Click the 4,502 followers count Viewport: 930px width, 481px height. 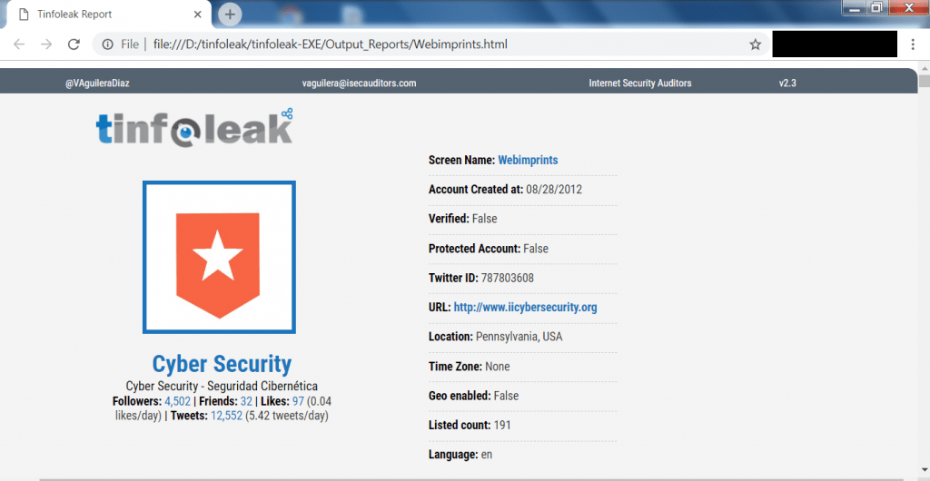pyautogui.click(x=178, y=402)
